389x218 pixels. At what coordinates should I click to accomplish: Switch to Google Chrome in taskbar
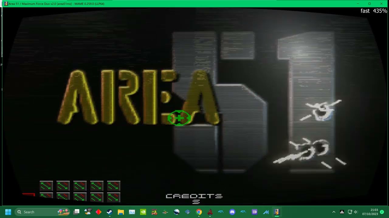pos(199,212)
